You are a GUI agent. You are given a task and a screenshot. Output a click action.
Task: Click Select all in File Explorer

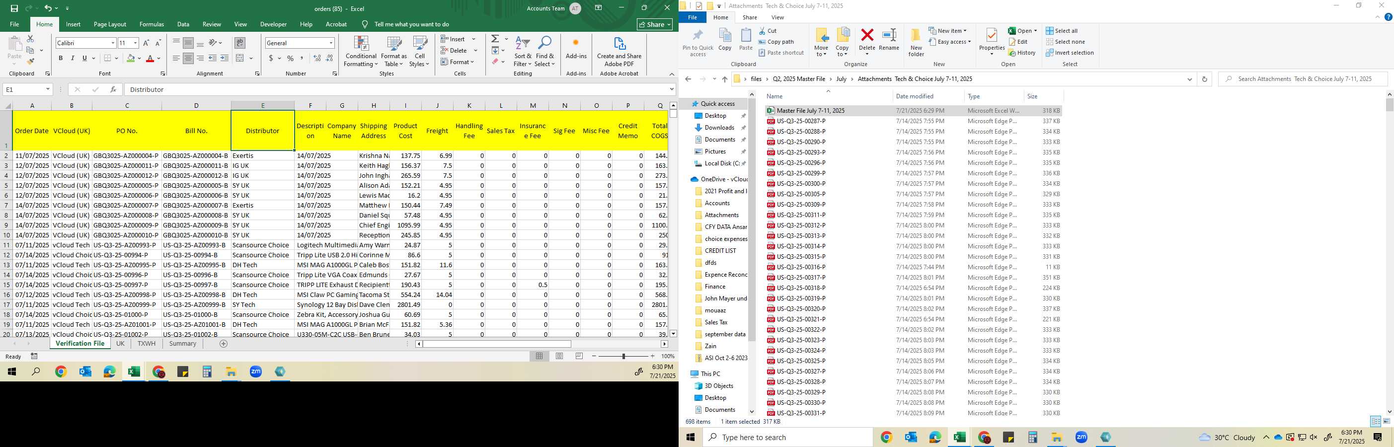pos(1061,31)
